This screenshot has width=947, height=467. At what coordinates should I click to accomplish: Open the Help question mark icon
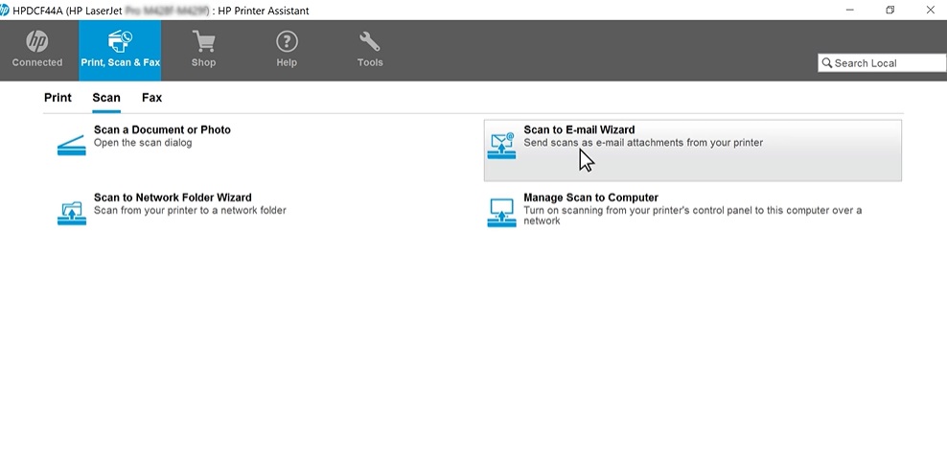click(x=287, y=42)
